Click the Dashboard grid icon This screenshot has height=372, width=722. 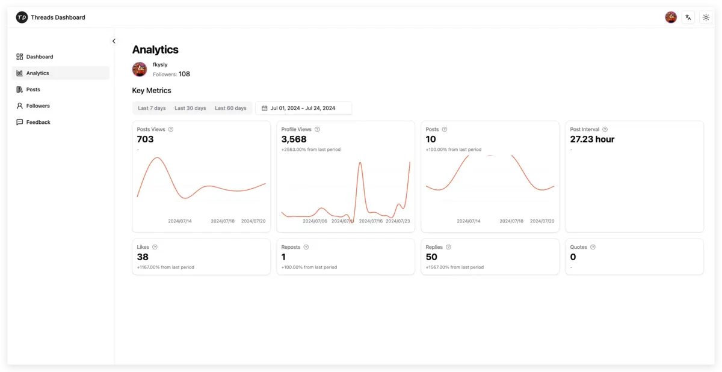20,56
